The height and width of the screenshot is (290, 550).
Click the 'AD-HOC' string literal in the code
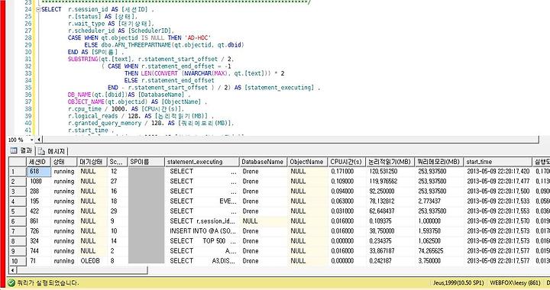pos(198,37)
